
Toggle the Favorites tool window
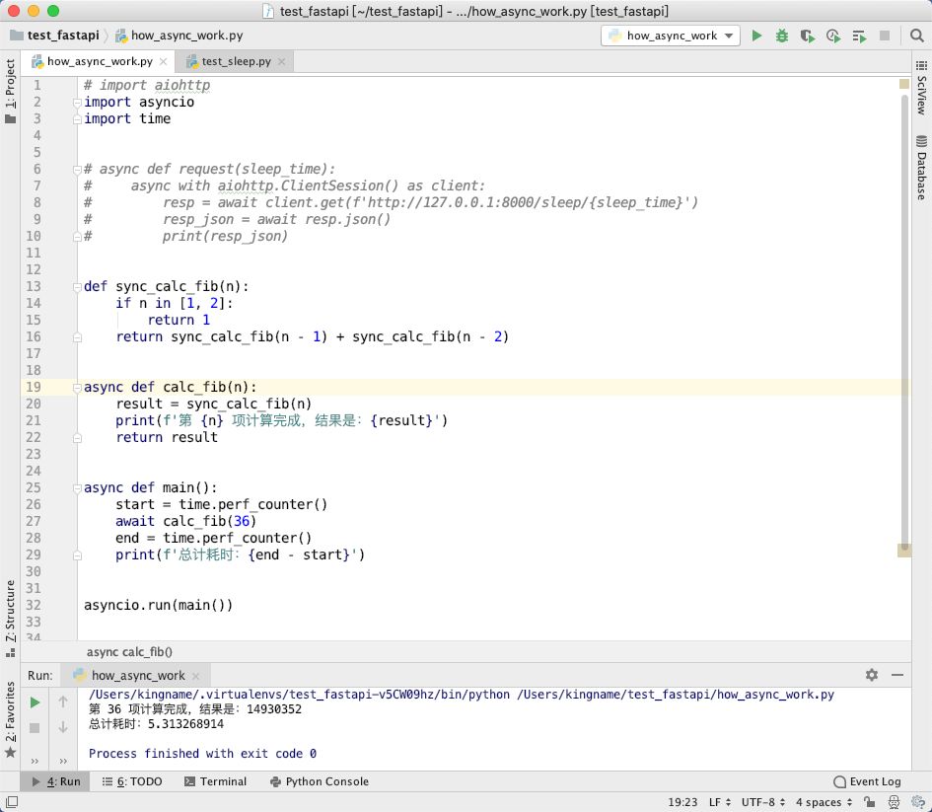[x=10, y=719]
